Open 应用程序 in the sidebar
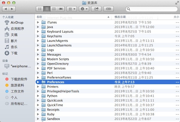 (14, 29)
